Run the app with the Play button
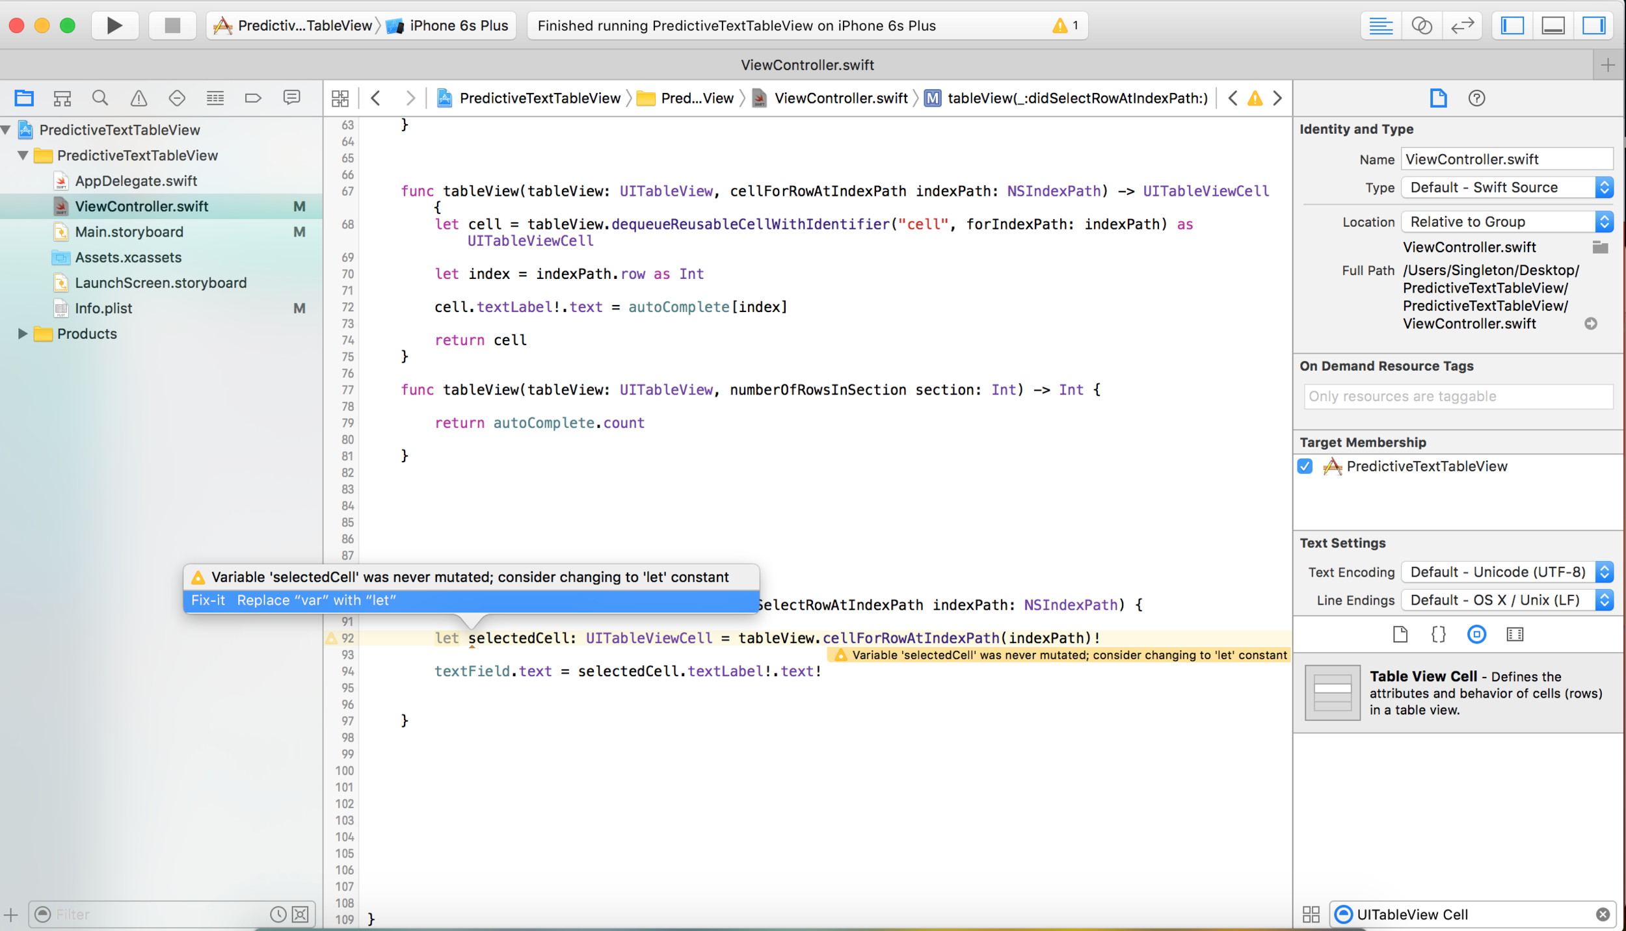The height and width of the screenshot is (931, 1626). tap(114, 25)
